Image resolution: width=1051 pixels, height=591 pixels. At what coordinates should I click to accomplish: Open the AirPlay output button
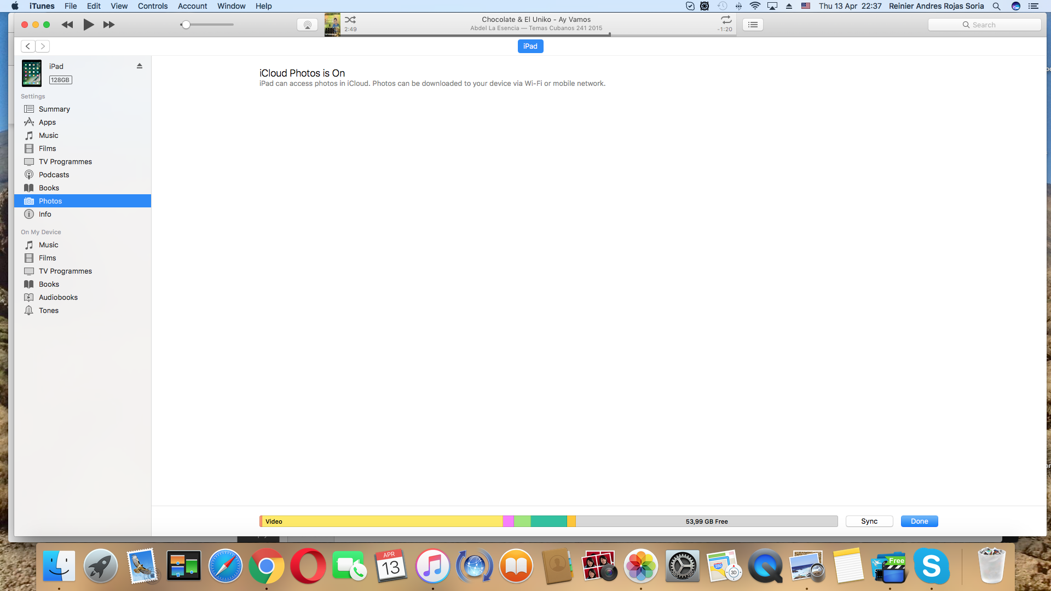[307, 25]
